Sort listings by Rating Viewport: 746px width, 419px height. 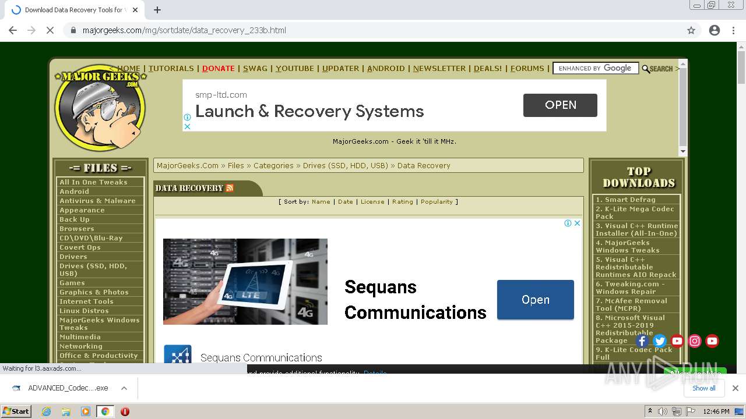pyautogui.click(x=403, y=202)
